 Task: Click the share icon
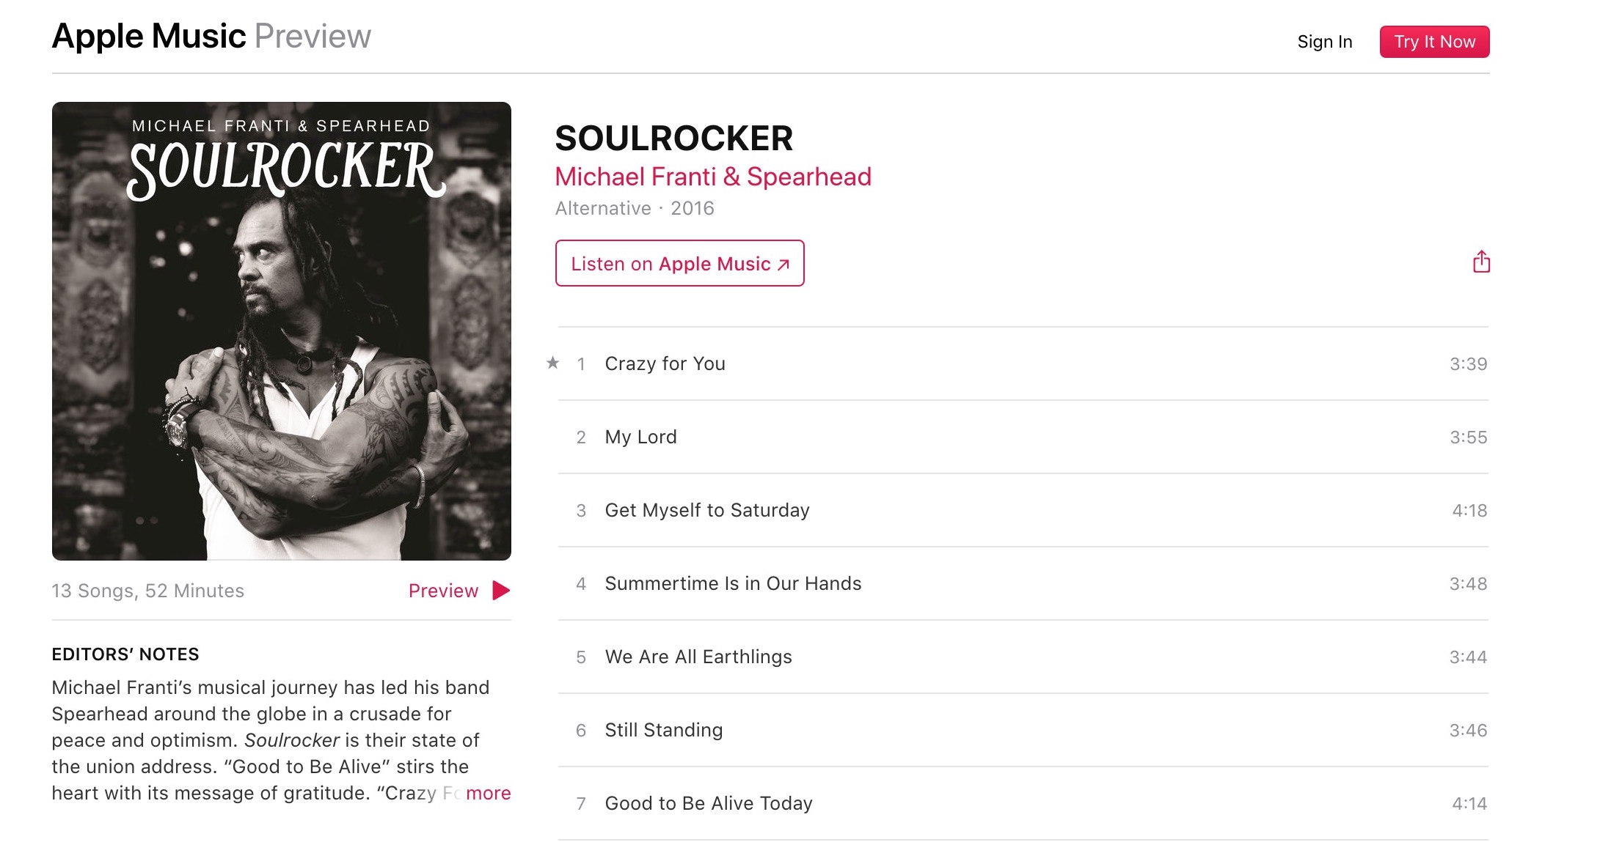1481,262
